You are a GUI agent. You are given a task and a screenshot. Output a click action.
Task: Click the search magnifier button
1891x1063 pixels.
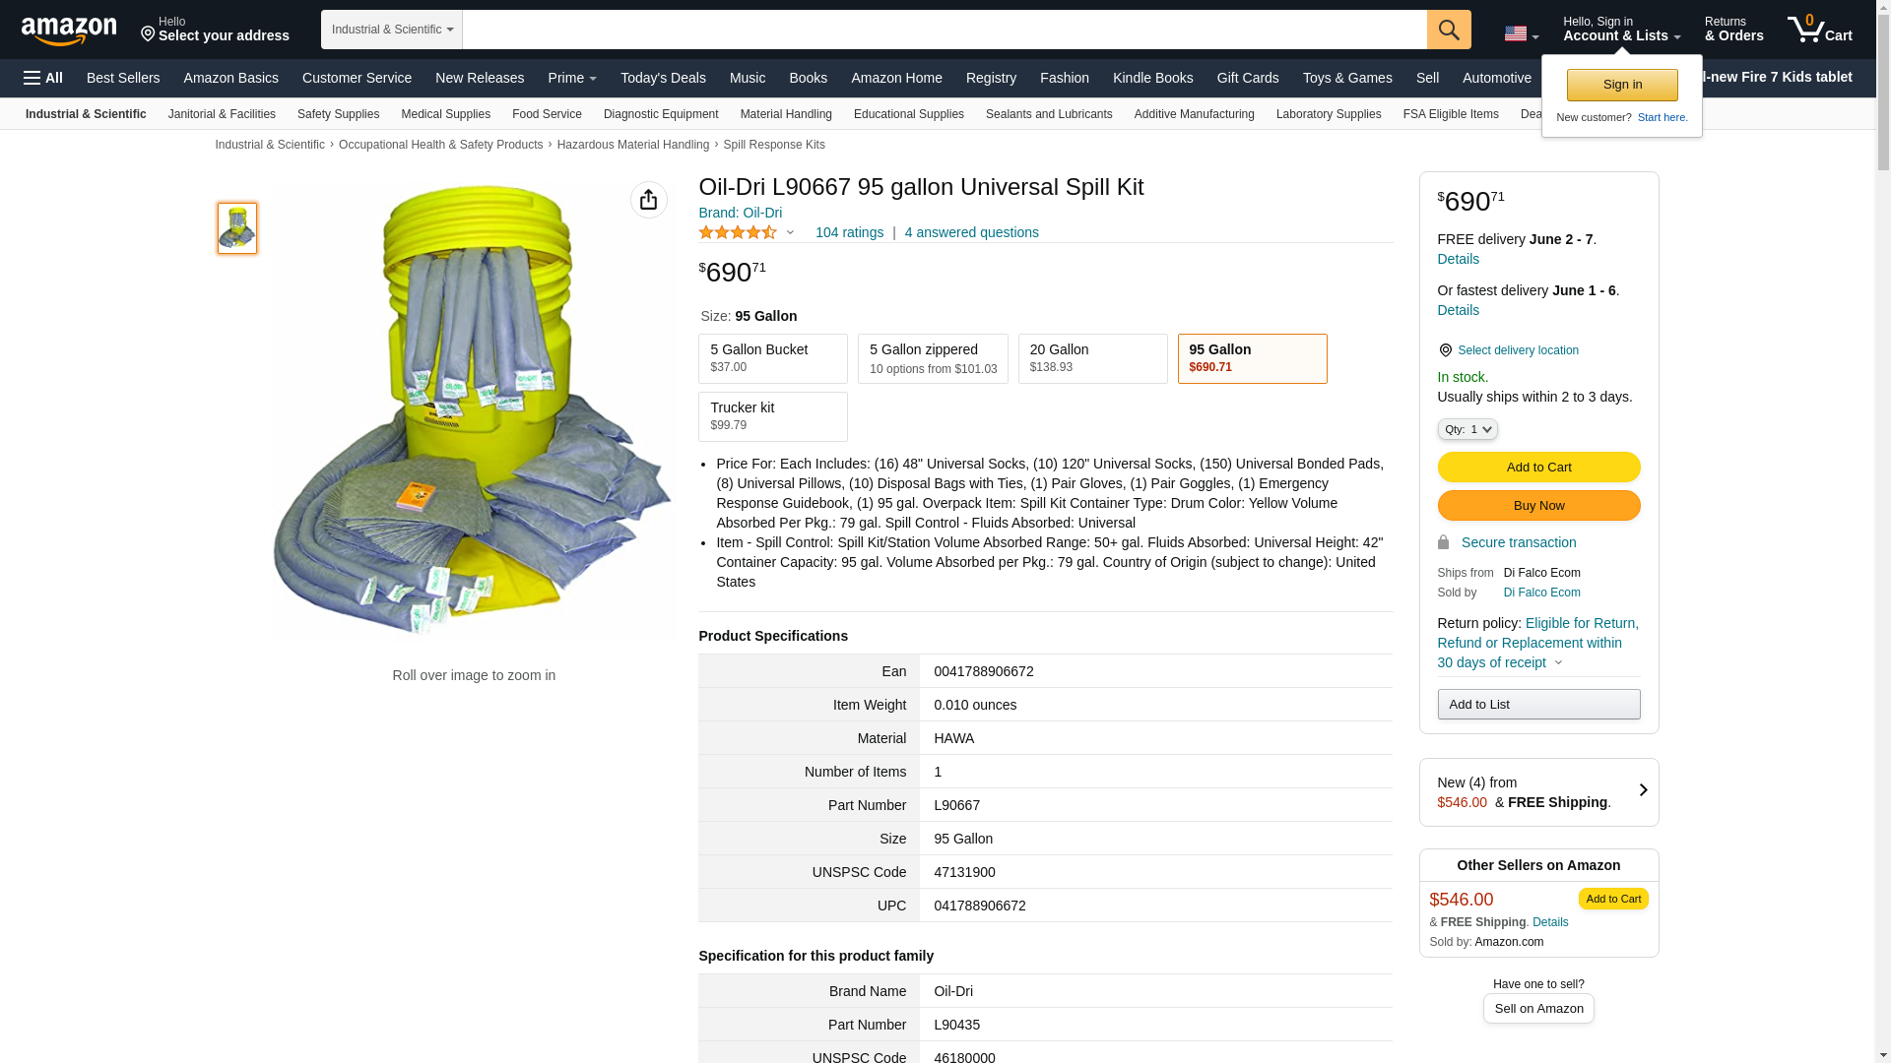click(1448, 30)
